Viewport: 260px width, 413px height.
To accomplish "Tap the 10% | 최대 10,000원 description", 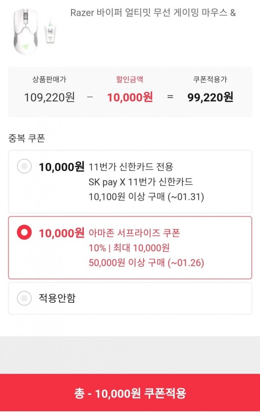I will (129, 248).
